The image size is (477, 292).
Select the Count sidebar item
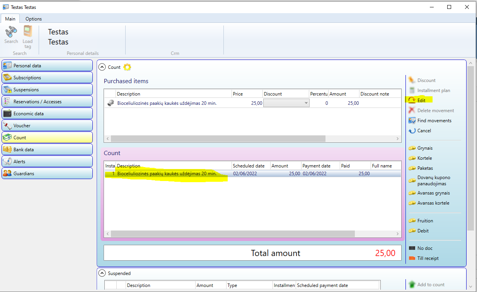[x=47, y=138]
